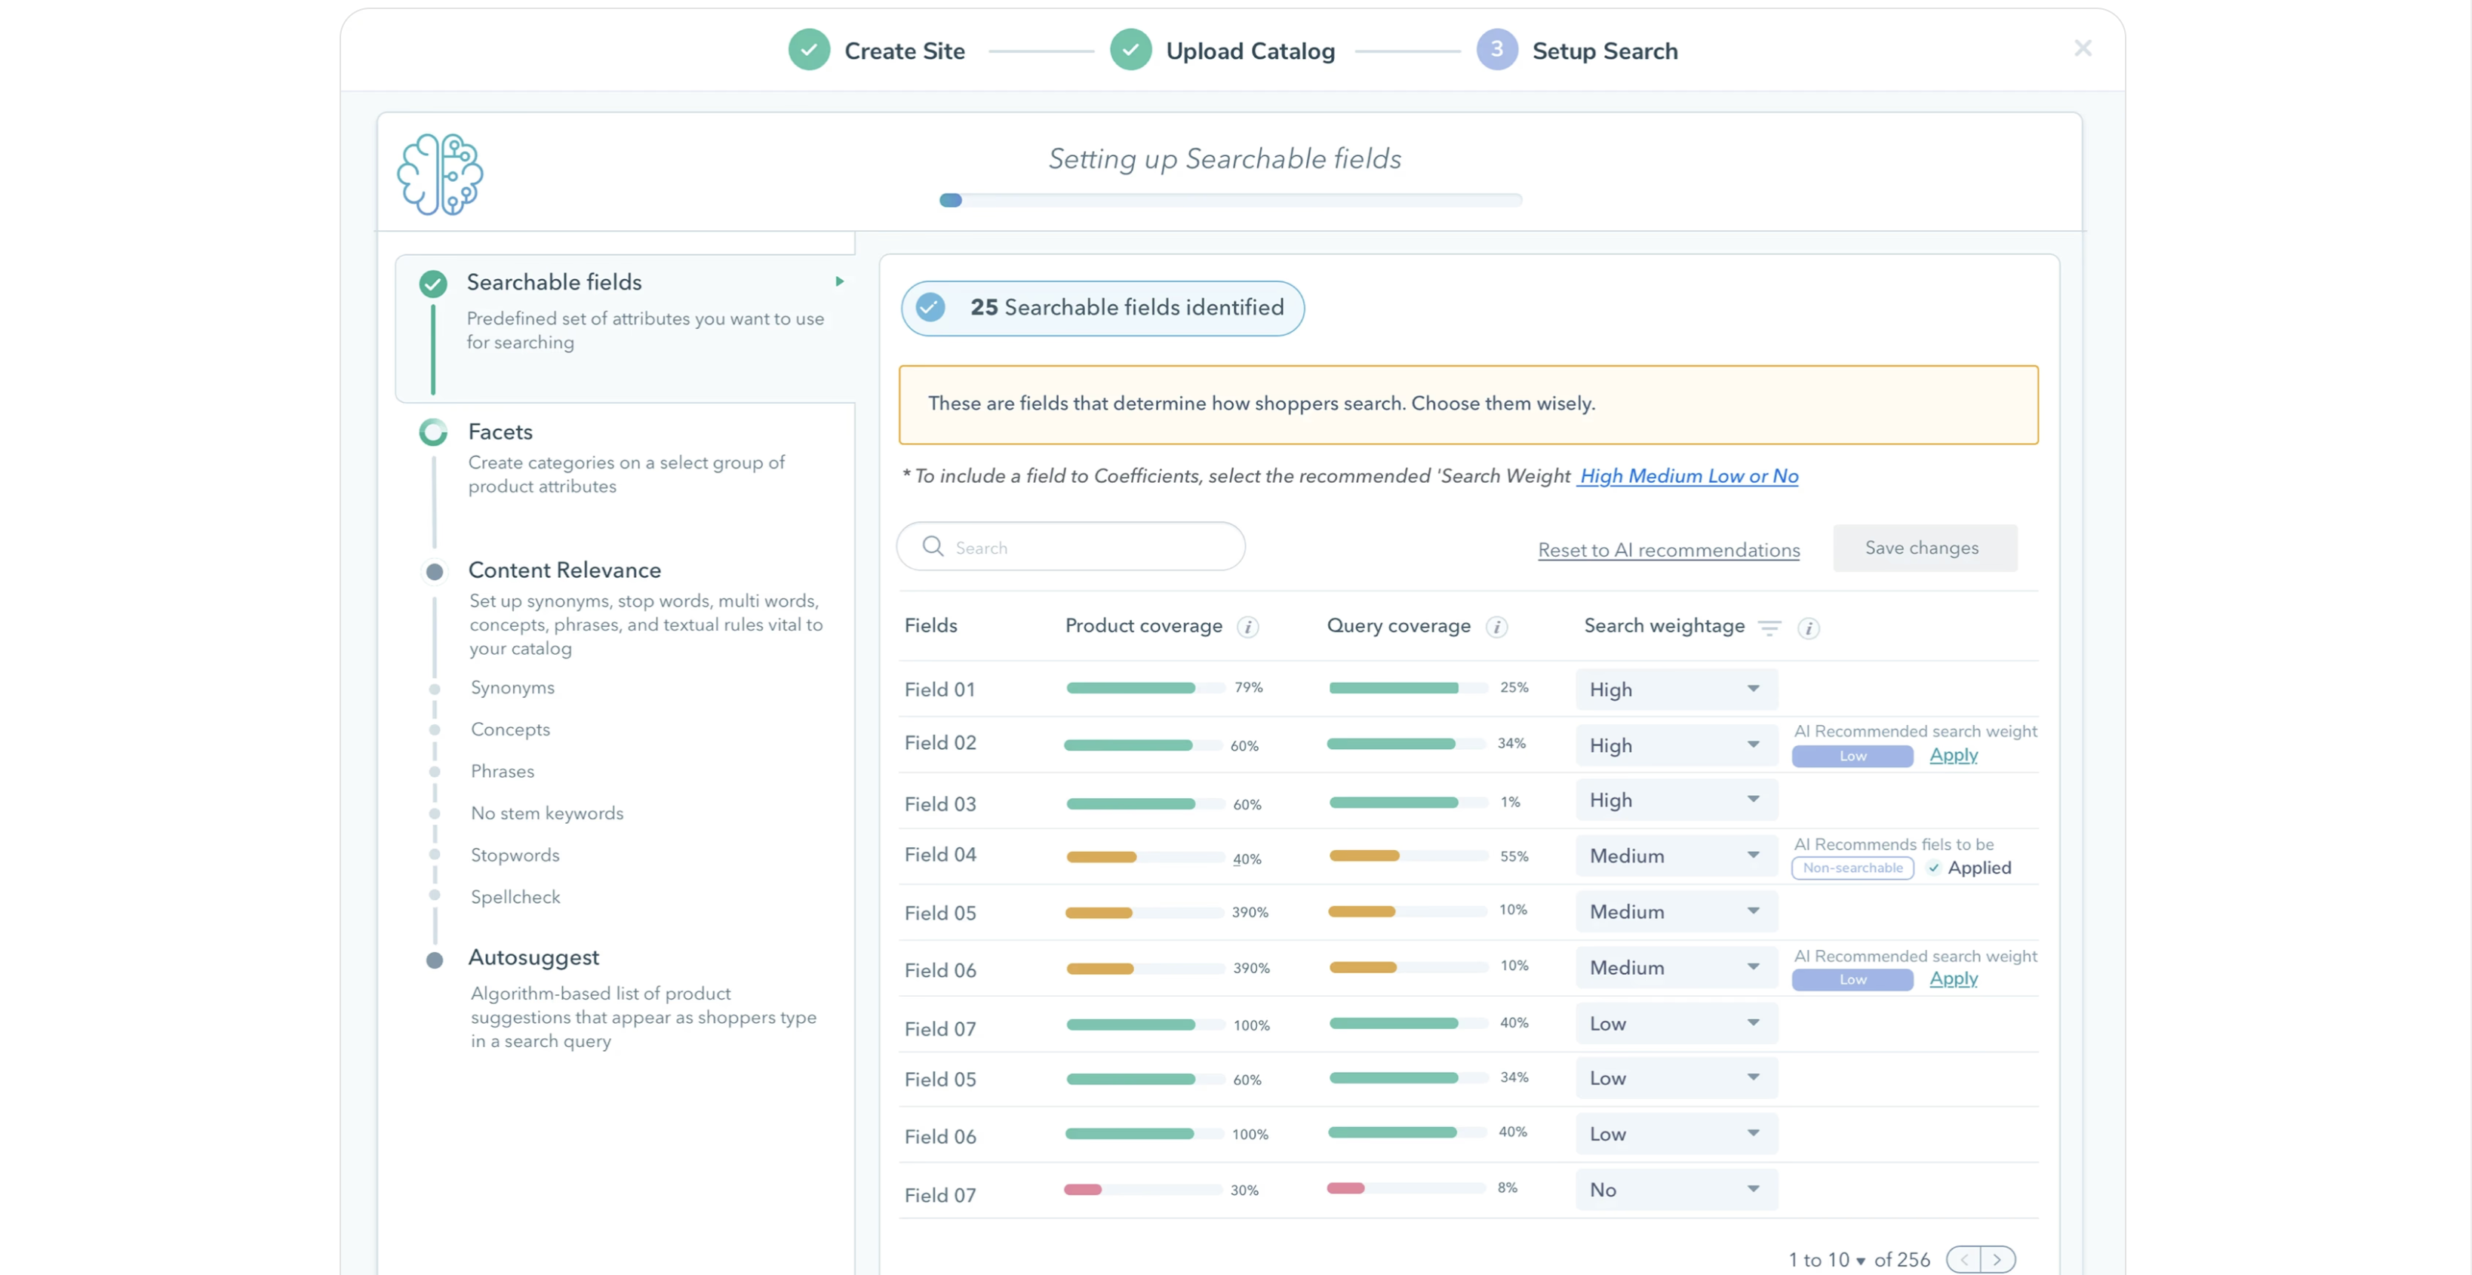This screenshot has width=2472, height=1275.
Task: Click the Setup Search step label
Action: click(1604, 51)
